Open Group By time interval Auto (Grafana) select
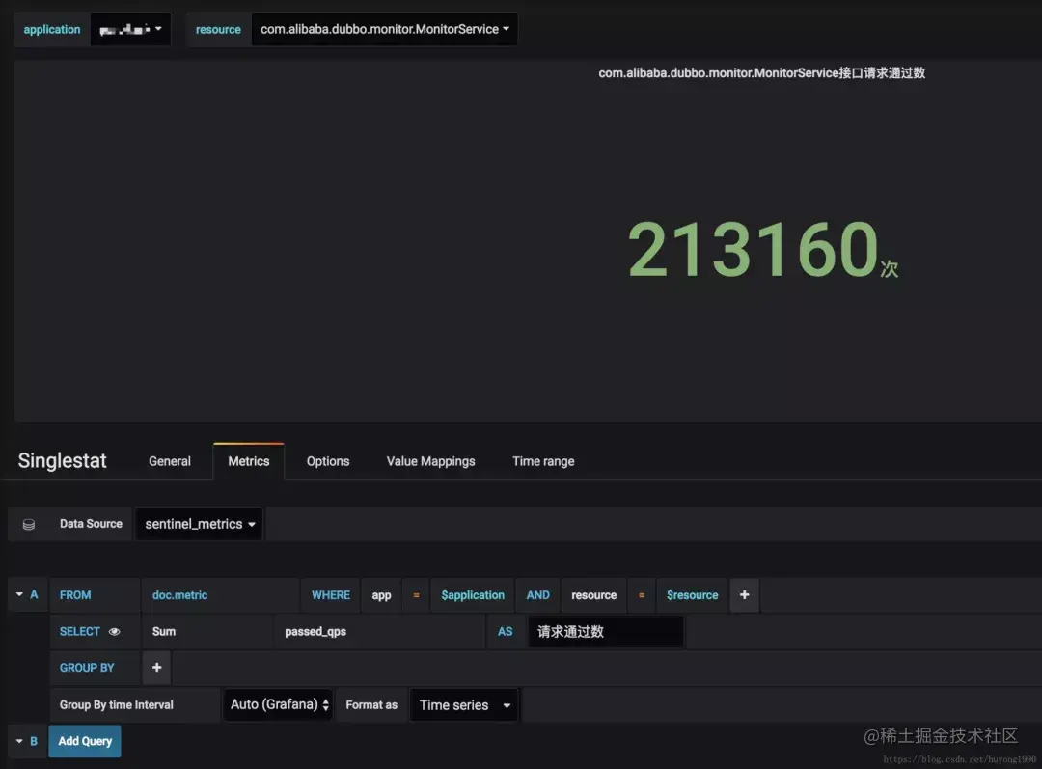1042x769 pixels. 278,704
